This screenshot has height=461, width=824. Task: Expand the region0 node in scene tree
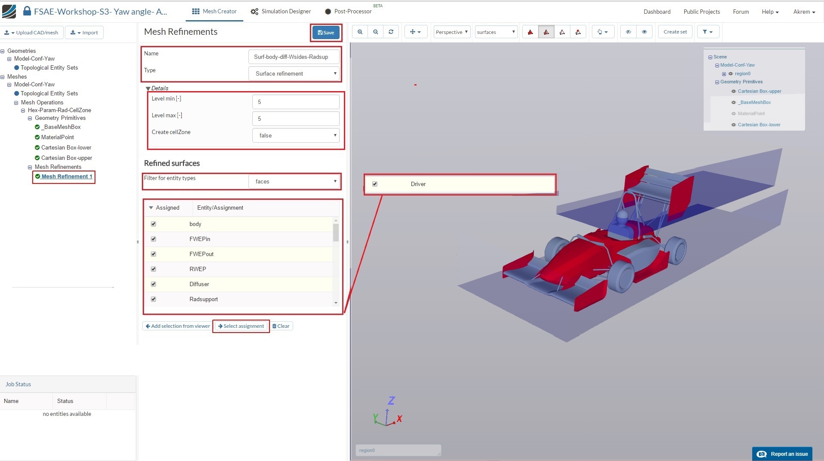click(724, 74)
